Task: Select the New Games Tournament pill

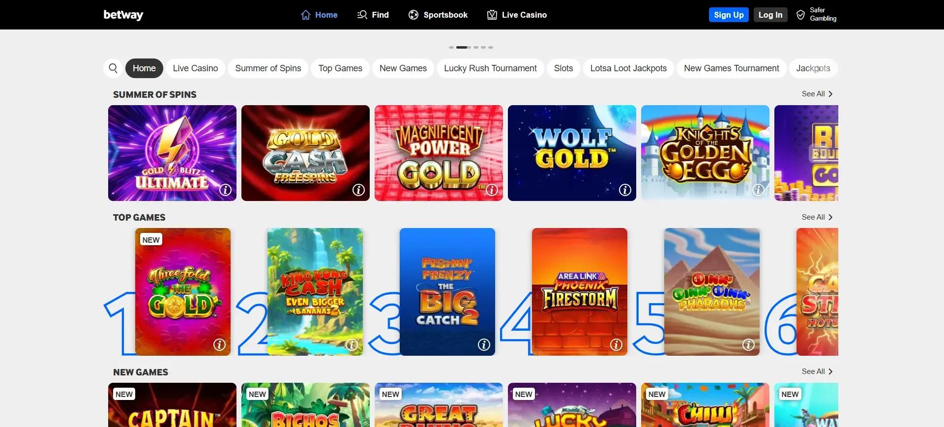Action: point(731,68)
